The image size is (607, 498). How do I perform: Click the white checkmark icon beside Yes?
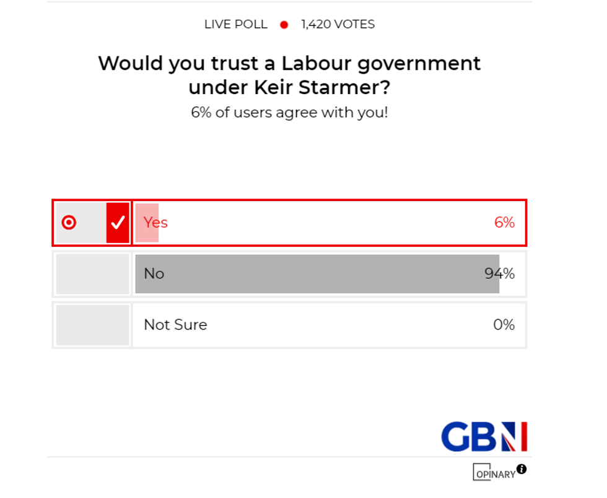(118, 222)
